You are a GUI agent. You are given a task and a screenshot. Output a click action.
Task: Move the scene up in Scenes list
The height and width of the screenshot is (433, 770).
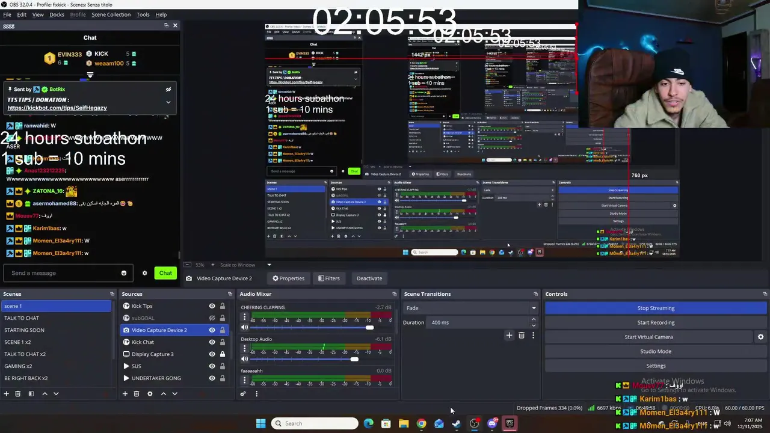click(x=45, y=394)
